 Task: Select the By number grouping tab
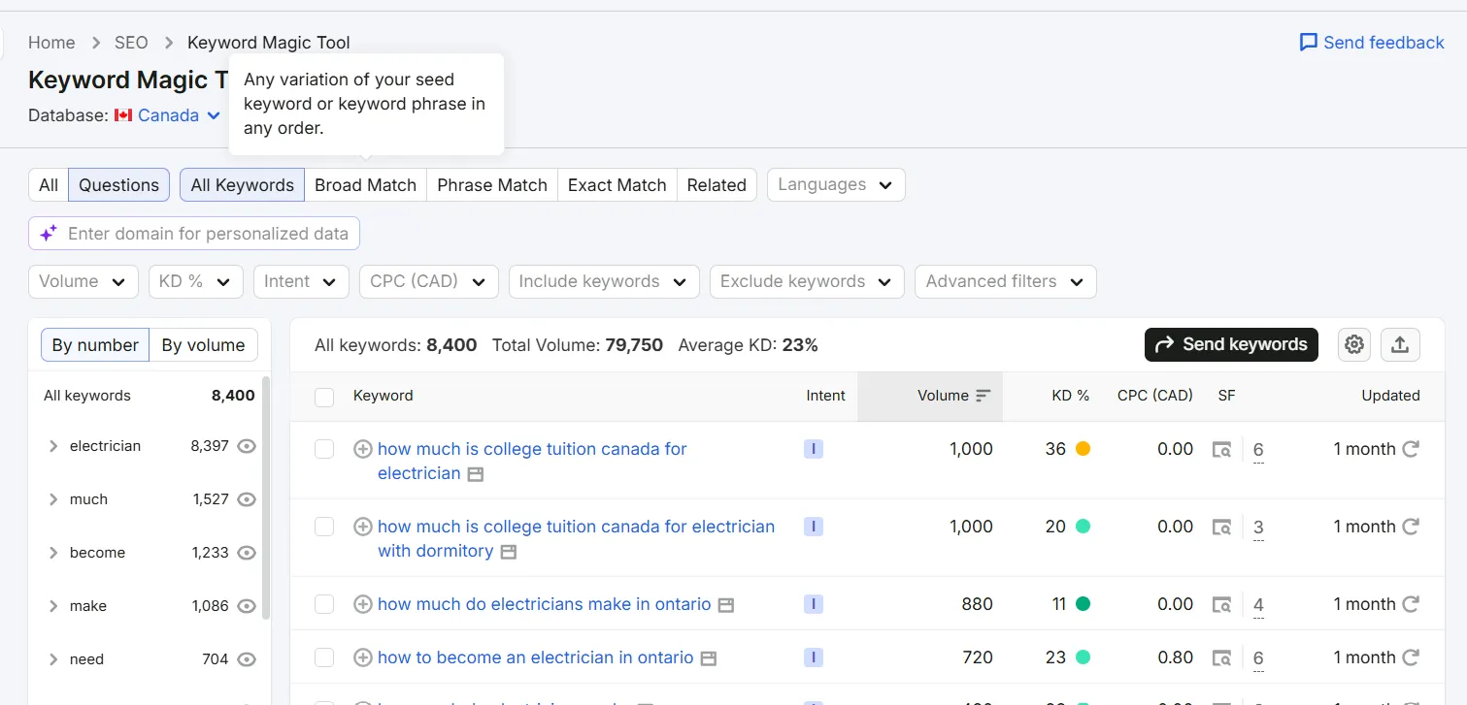(x=95, y=345)
